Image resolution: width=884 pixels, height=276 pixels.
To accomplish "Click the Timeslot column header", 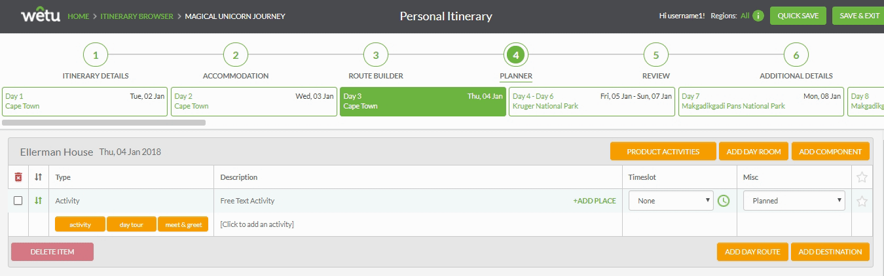I will tap(642, 177).
